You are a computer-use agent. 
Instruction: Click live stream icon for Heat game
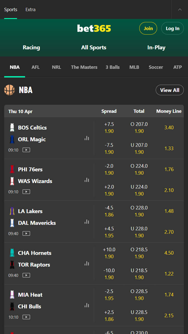click(x=26, y=317)
